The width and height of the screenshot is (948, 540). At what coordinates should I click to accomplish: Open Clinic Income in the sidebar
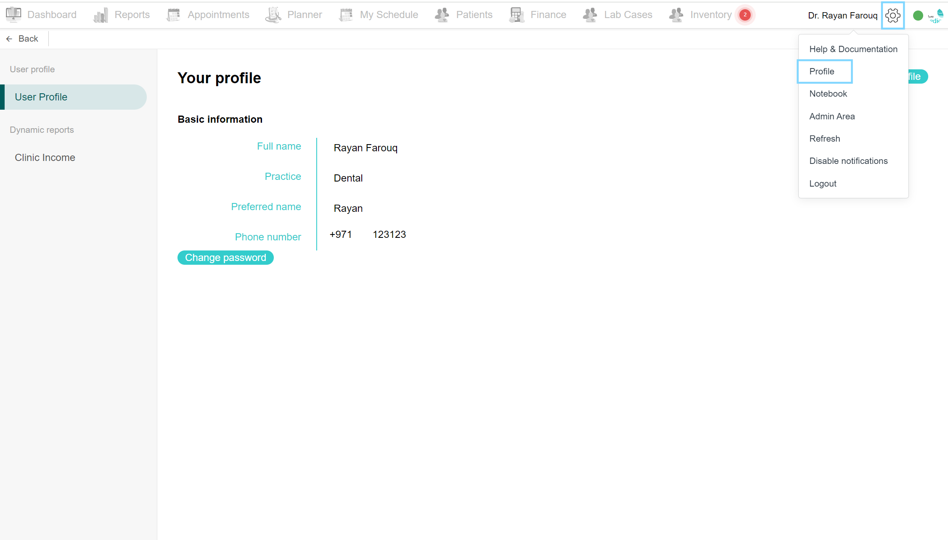tap(45, 158)
